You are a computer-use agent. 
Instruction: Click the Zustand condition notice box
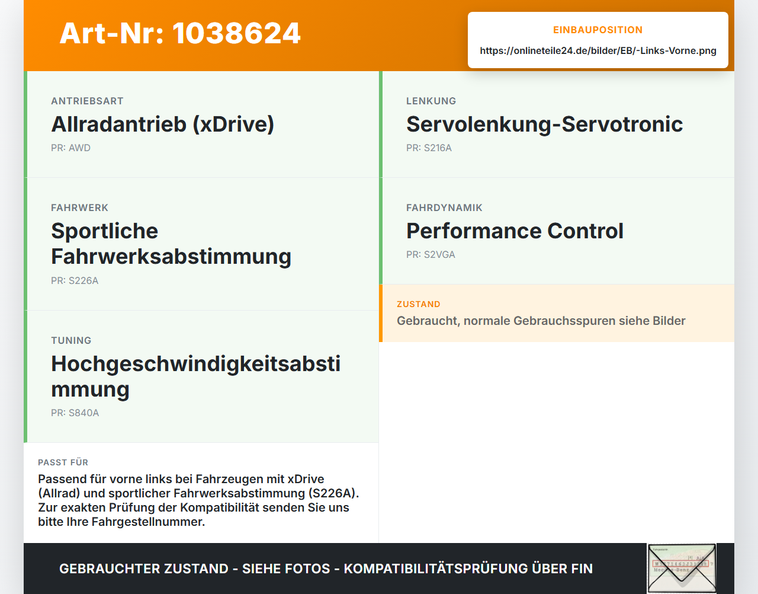[x=557, y=313]
